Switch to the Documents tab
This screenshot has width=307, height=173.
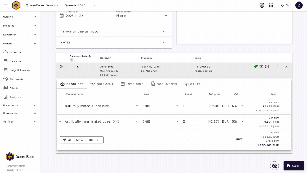coord(164,84)
